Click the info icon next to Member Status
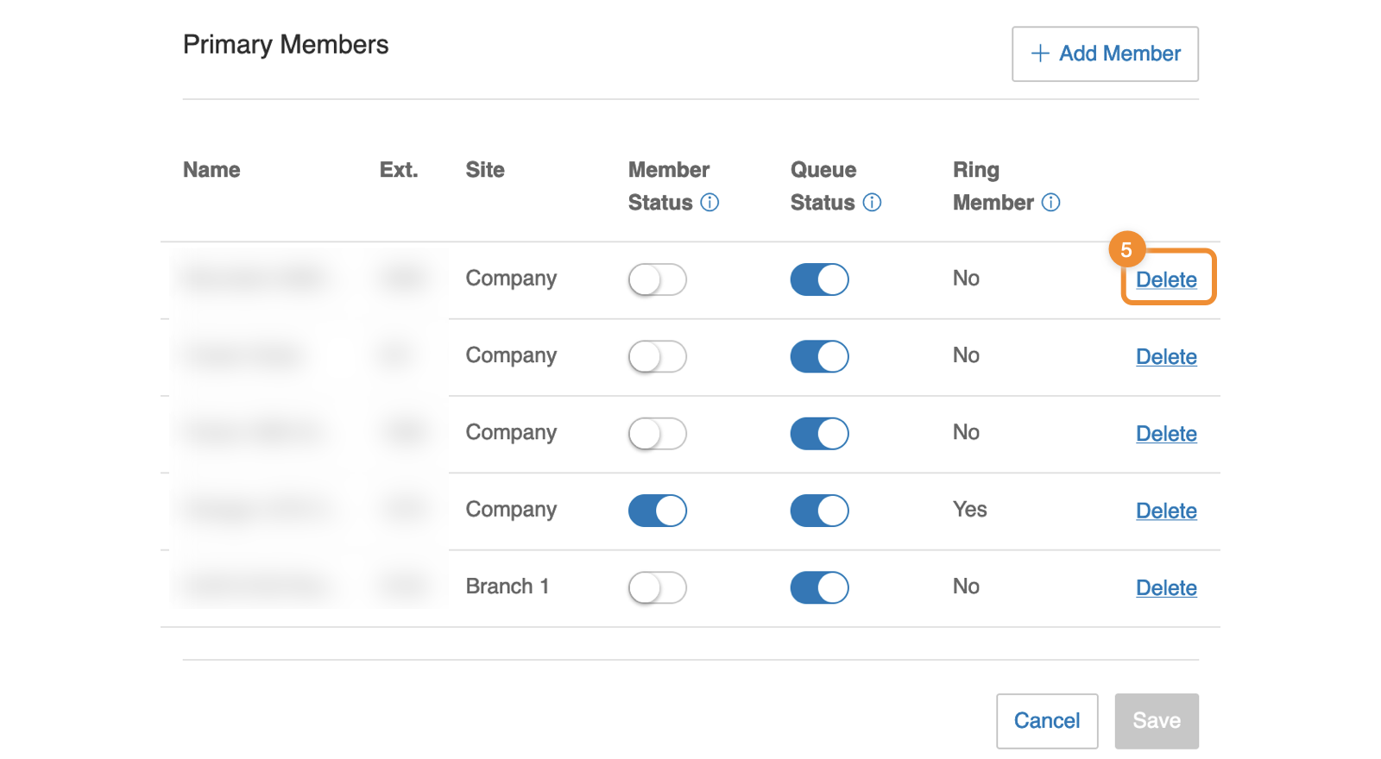Image resolution: width=1381 pixels, height=759 pixels. tap(709, 203)
